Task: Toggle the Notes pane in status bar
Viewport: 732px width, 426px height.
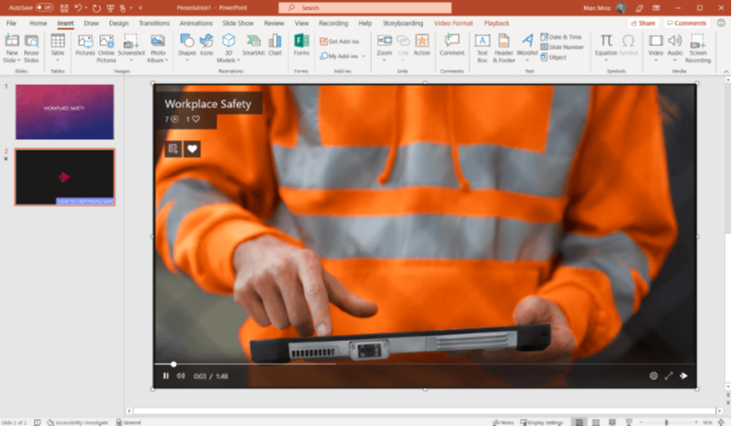Action: (x=502, y=422)
